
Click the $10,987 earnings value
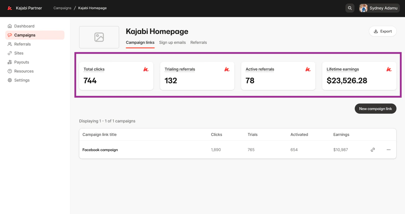340,150
